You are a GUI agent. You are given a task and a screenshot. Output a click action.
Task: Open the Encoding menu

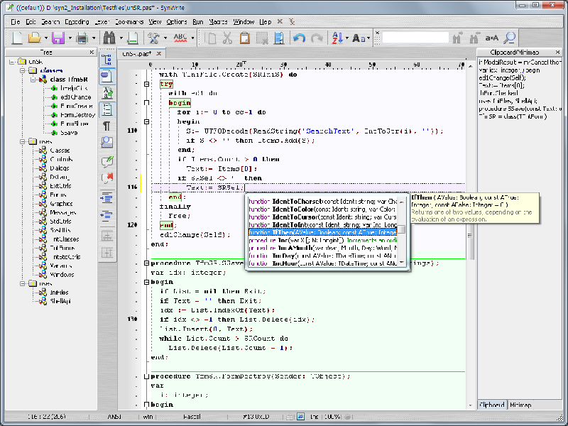pos(77,22)
